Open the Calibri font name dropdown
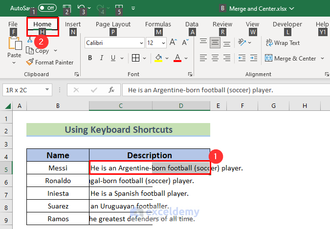This screenshot has width=330, height=229. [x=141, y=43]
